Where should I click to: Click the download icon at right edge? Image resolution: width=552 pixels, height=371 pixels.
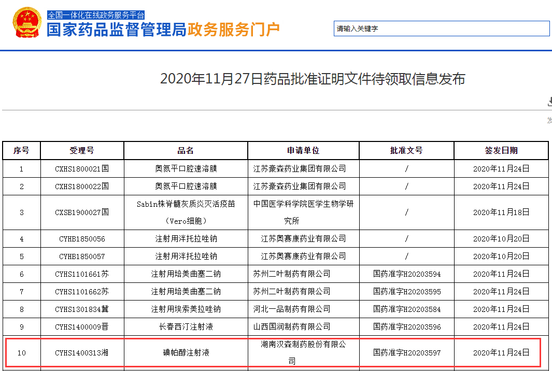pyautogui.click(x=549, y=102)
